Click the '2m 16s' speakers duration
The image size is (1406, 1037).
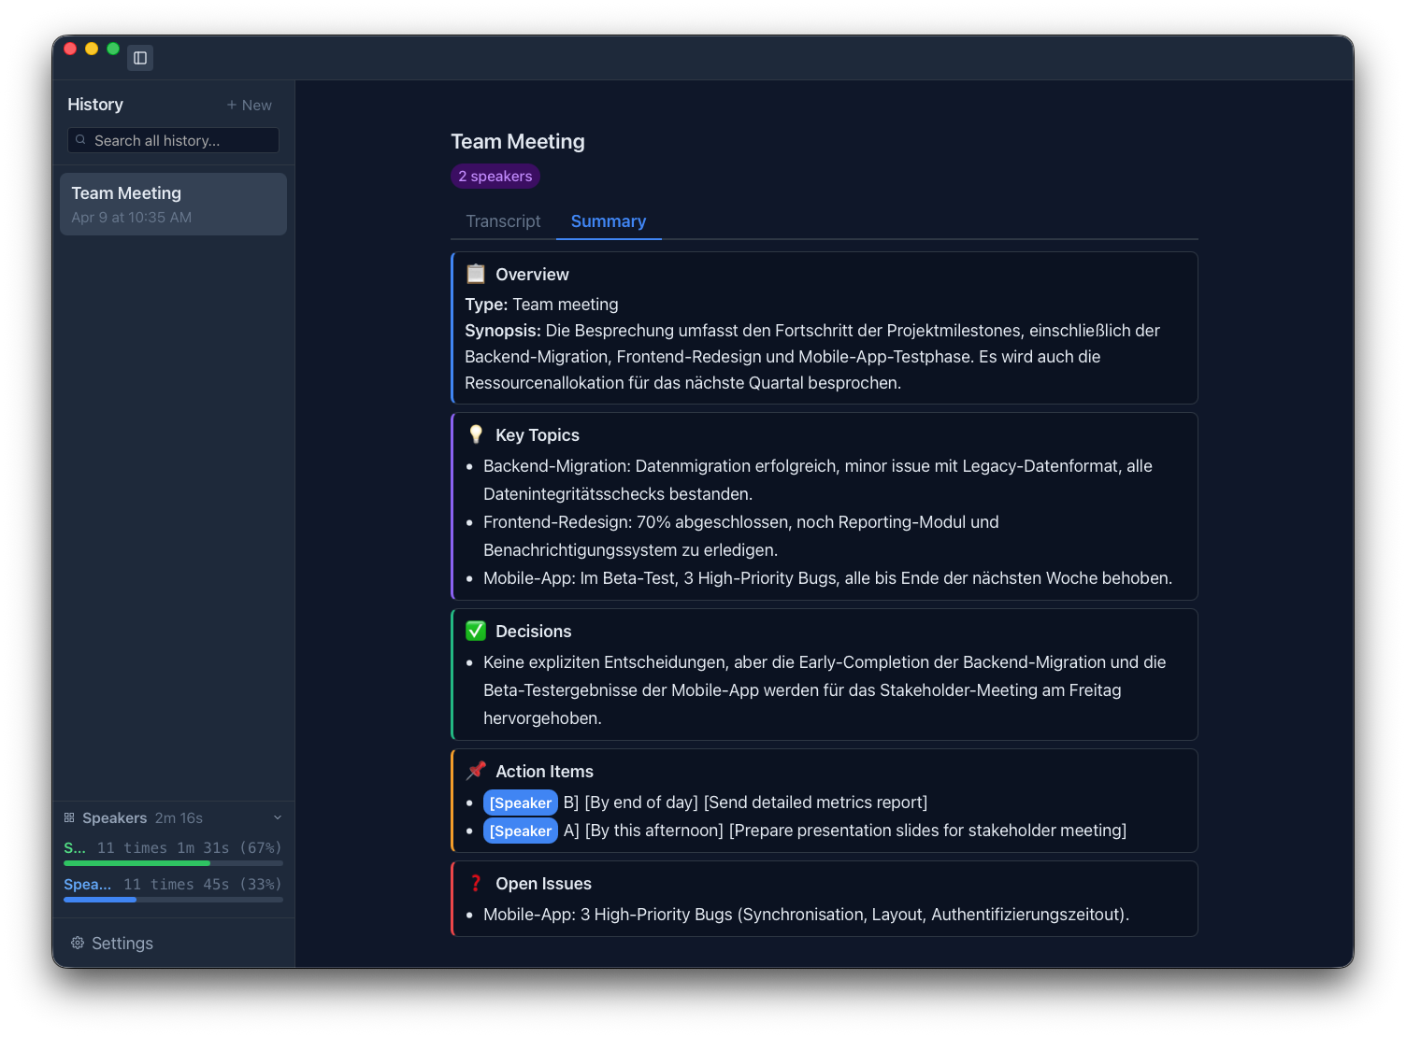point(179,817)
